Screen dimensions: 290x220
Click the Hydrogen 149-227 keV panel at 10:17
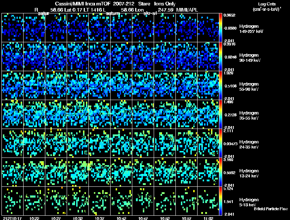[13, 28]
